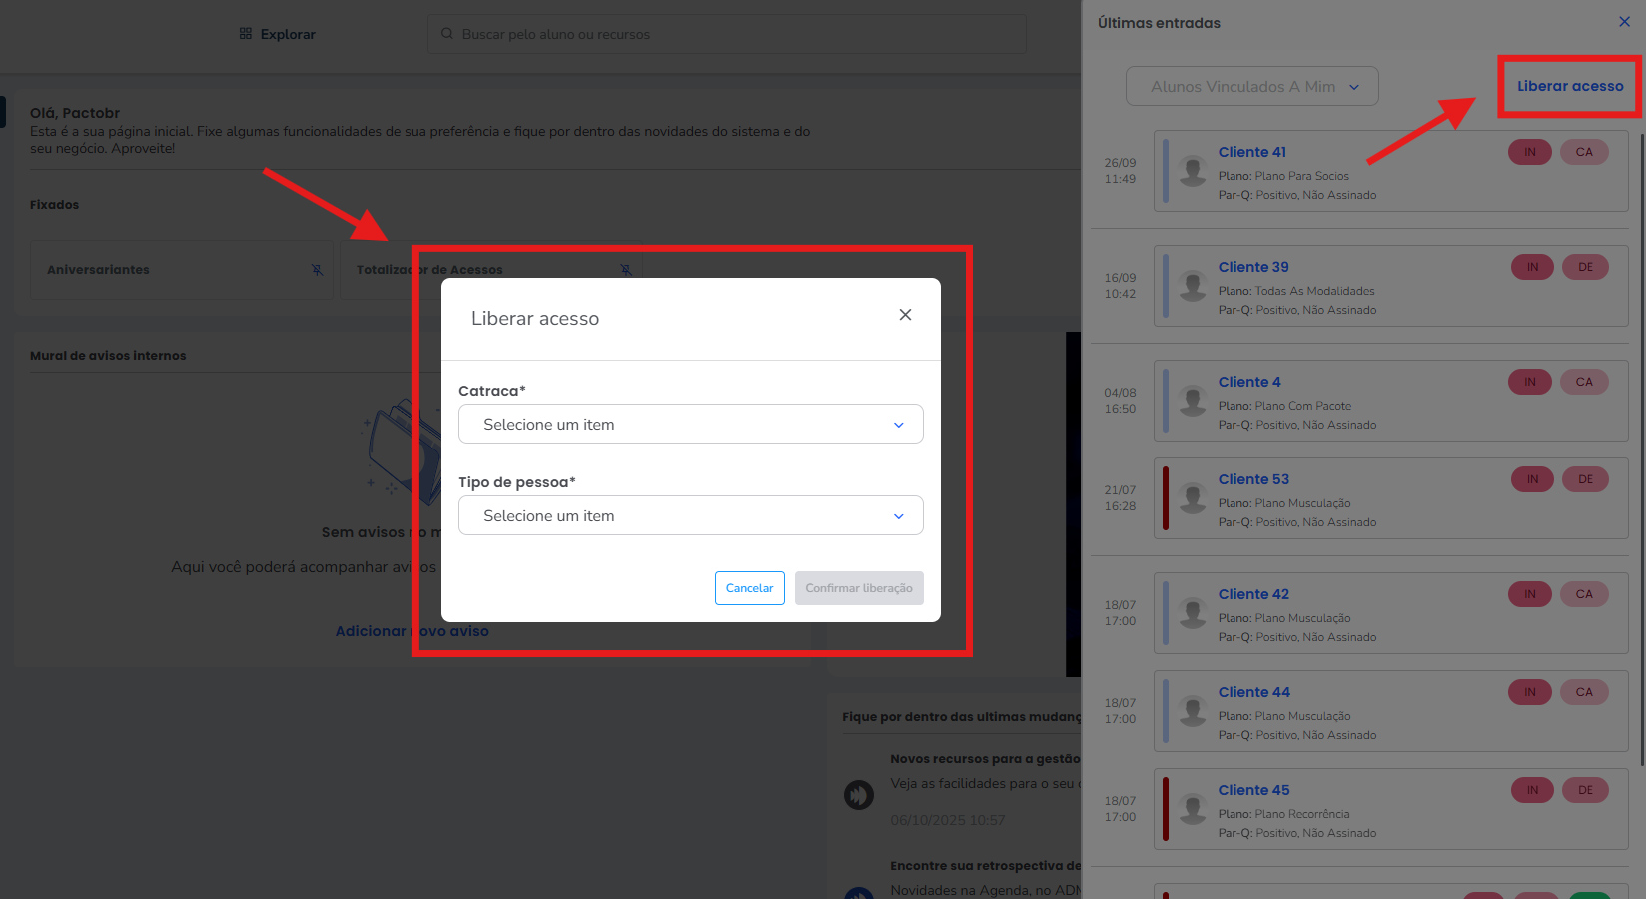The image size is (1646, 899).
Task: Click Cliente 39 avatar picture
Action: pos(1192,286)
